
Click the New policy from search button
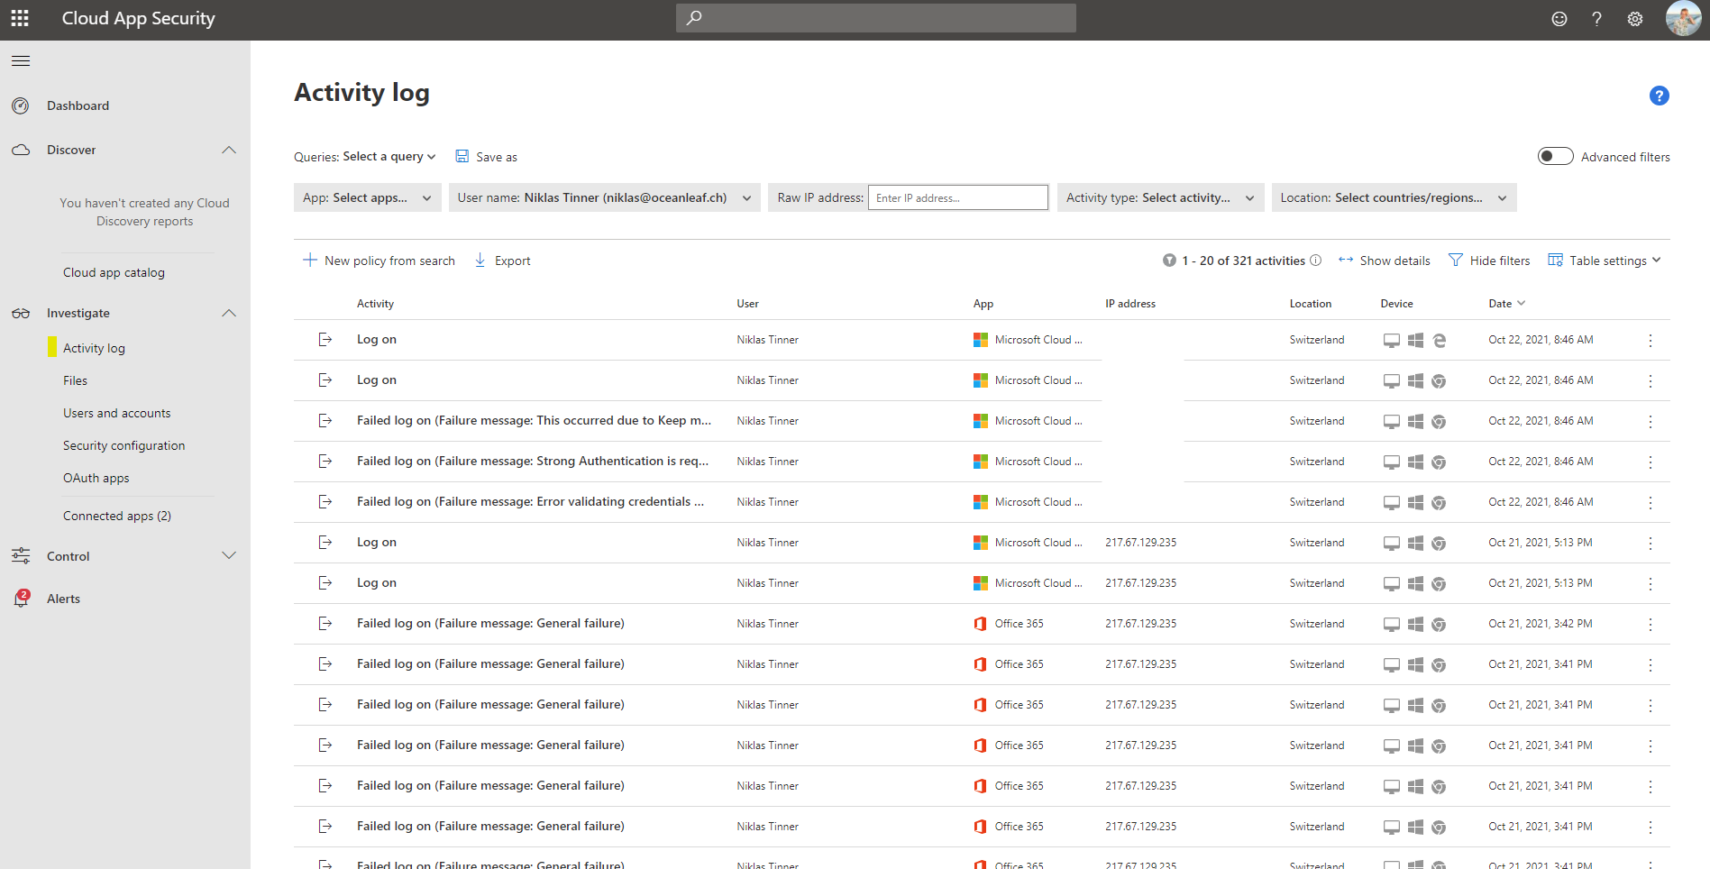click(389, 261)
